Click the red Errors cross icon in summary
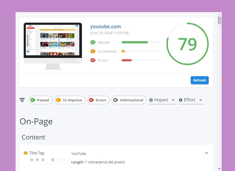This screenshot has height=171, width=235. (x=93, y=60)
